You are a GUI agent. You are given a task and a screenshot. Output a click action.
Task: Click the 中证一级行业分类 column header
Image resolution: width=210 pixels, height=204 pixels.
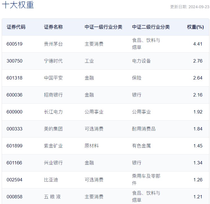(x=103, y=27)
